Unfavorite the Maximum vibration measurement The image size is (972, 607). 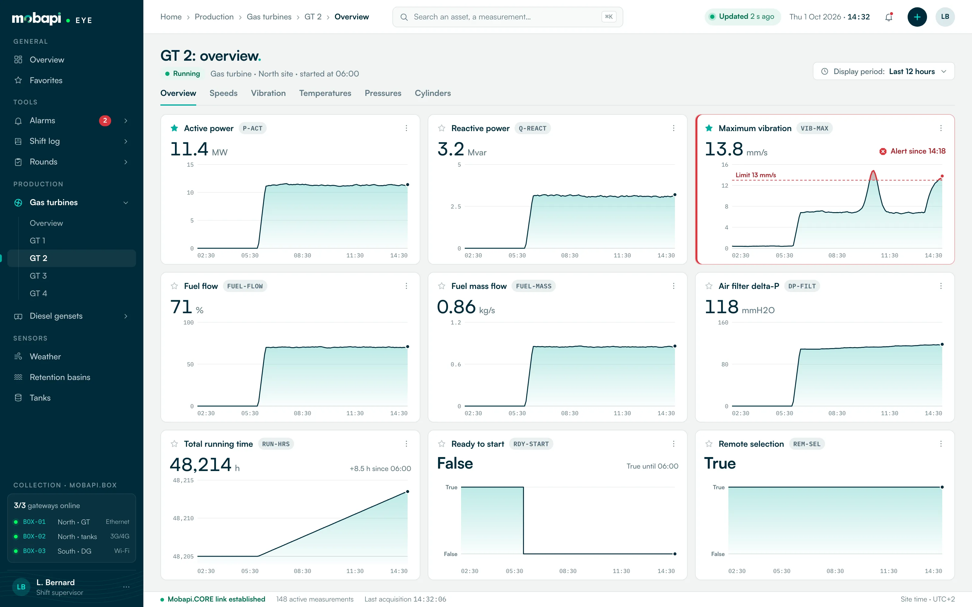tap(709, 128)
